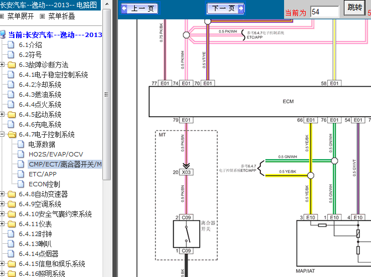The image size is (371, 277).
Task: Open 6.4.3燃油系统 page
Action: click(x=40, y=95)
